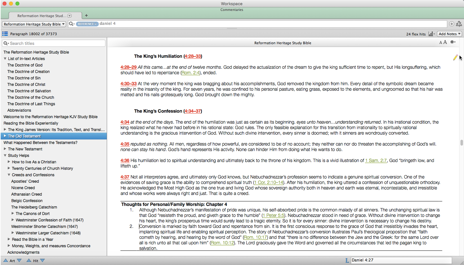Viewport: 464px width, 265px height.
Task: Expand How to live As a Christian
Action: point(9,162)
